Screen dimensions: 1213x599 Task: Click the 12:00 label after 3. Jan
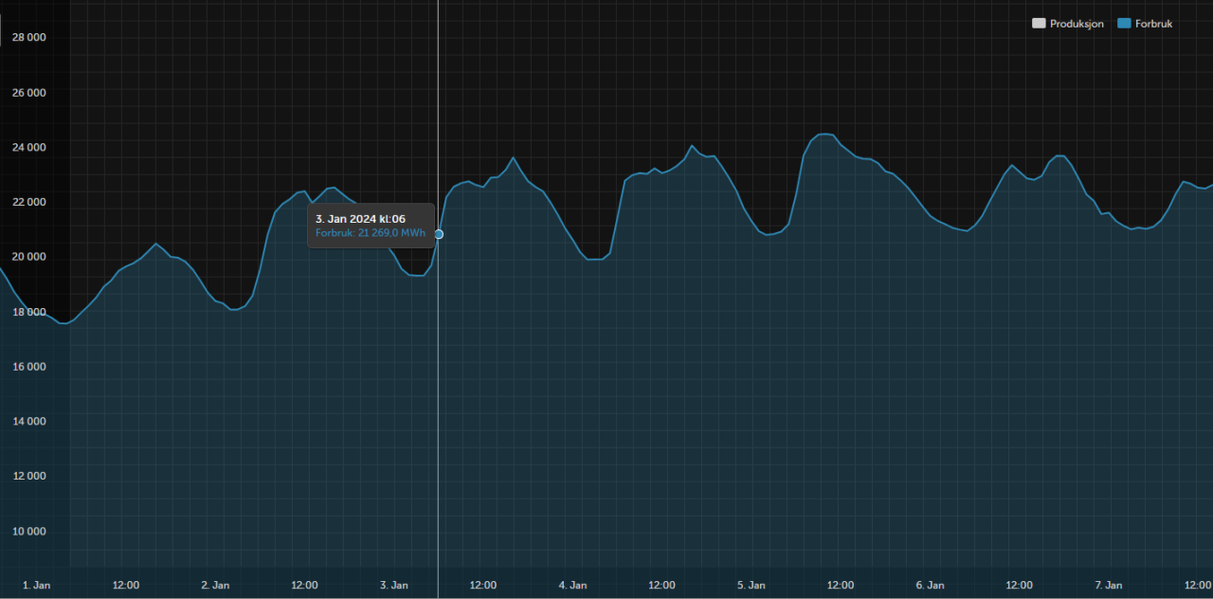483,586
